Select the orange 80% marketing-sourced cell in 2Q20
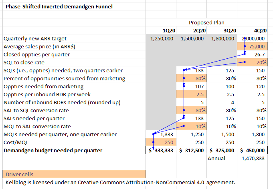Viewport: 273px width, 189px height. (191, 78)
